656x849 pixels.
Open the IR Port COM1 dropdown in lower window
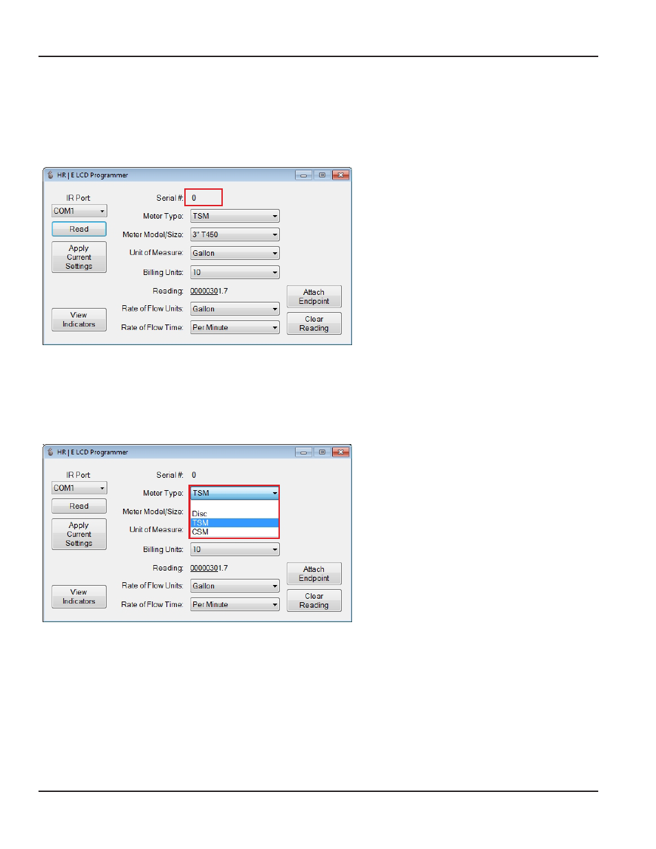click(x=79, y=488)
